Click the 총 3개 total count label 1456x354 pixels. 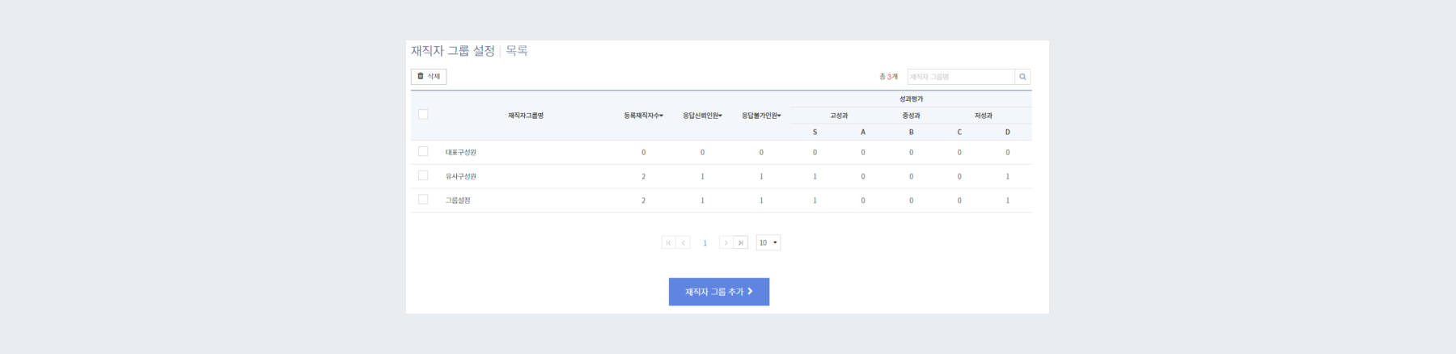point(888,77)
